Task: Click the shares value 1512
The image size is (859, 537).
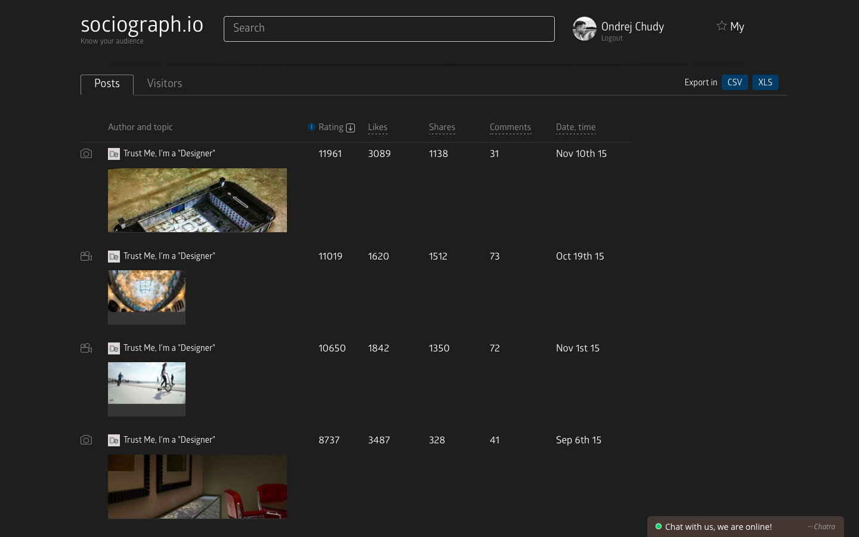Action: click(x=438, y=256)
